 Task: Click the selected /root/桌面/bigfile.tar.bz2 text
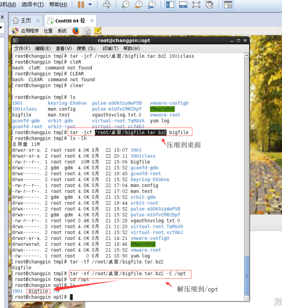click(130, 132)
